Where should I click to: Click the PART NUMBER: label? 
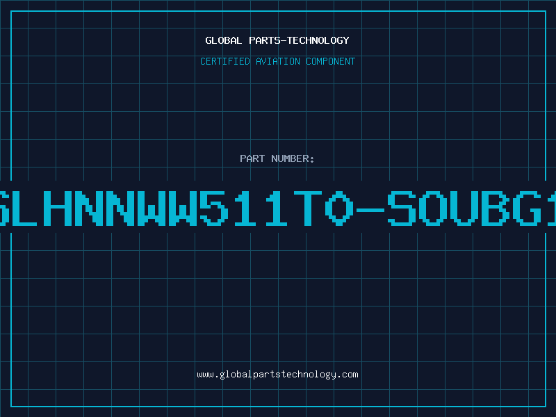277,158
